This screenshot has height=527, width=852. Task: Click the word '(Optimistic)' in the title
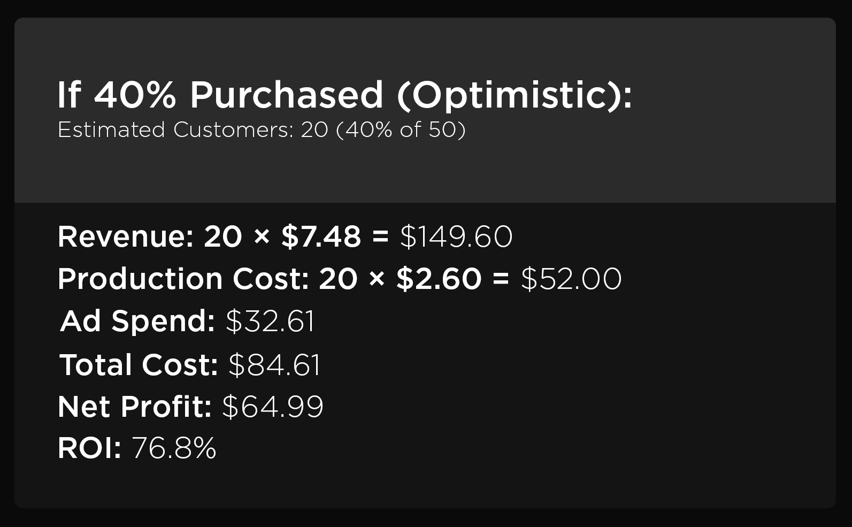point(513,95)
